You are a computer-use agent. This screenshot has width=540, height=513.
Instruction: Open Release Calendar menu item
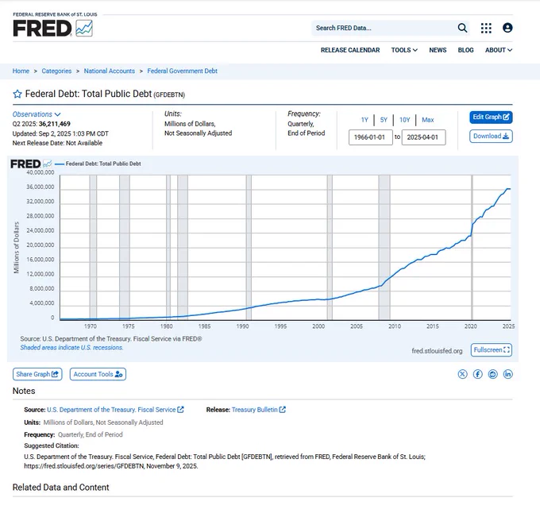coord(350,50)
